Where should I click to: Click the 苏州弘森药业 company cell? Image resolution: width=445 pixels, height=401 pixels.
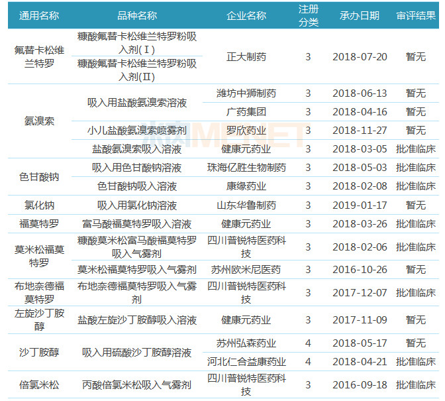(246, 343)
